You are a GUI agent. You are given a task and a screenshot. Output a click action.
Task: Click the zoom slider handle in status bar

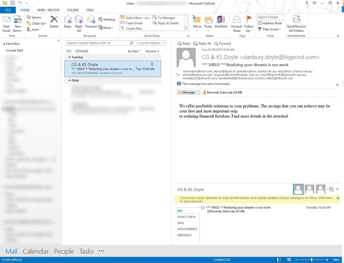[x=311, y=260]
